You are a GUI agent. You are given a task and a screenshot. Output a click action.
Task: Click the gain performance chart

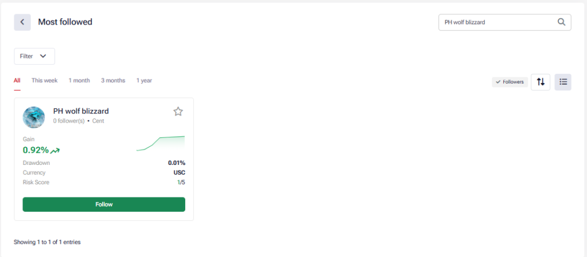[x=161, y=144]
